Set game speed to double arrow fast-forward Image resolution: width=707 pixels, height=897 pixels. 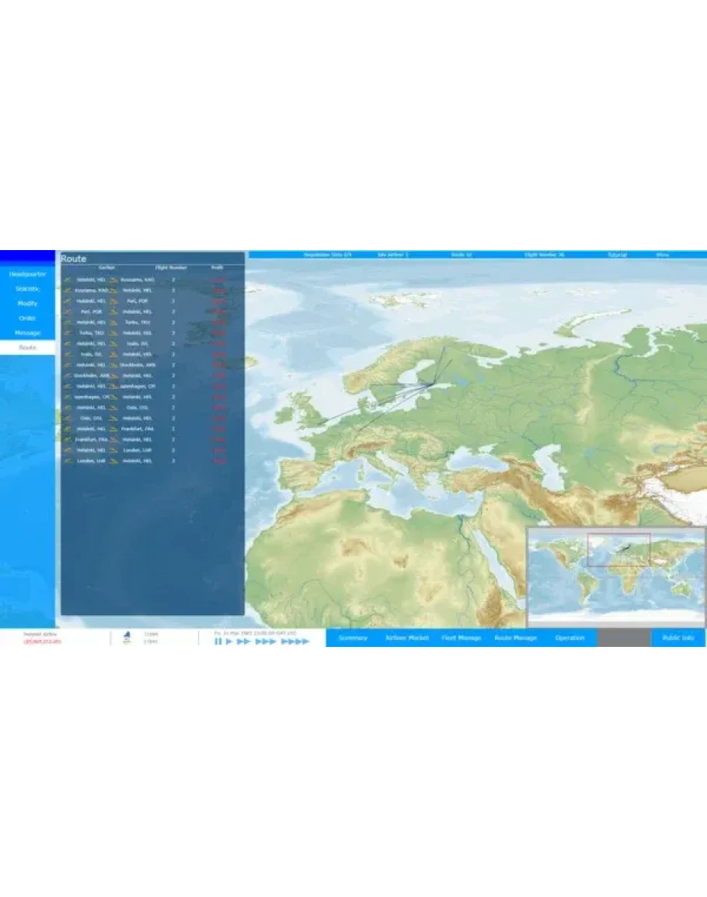(244, 641)
